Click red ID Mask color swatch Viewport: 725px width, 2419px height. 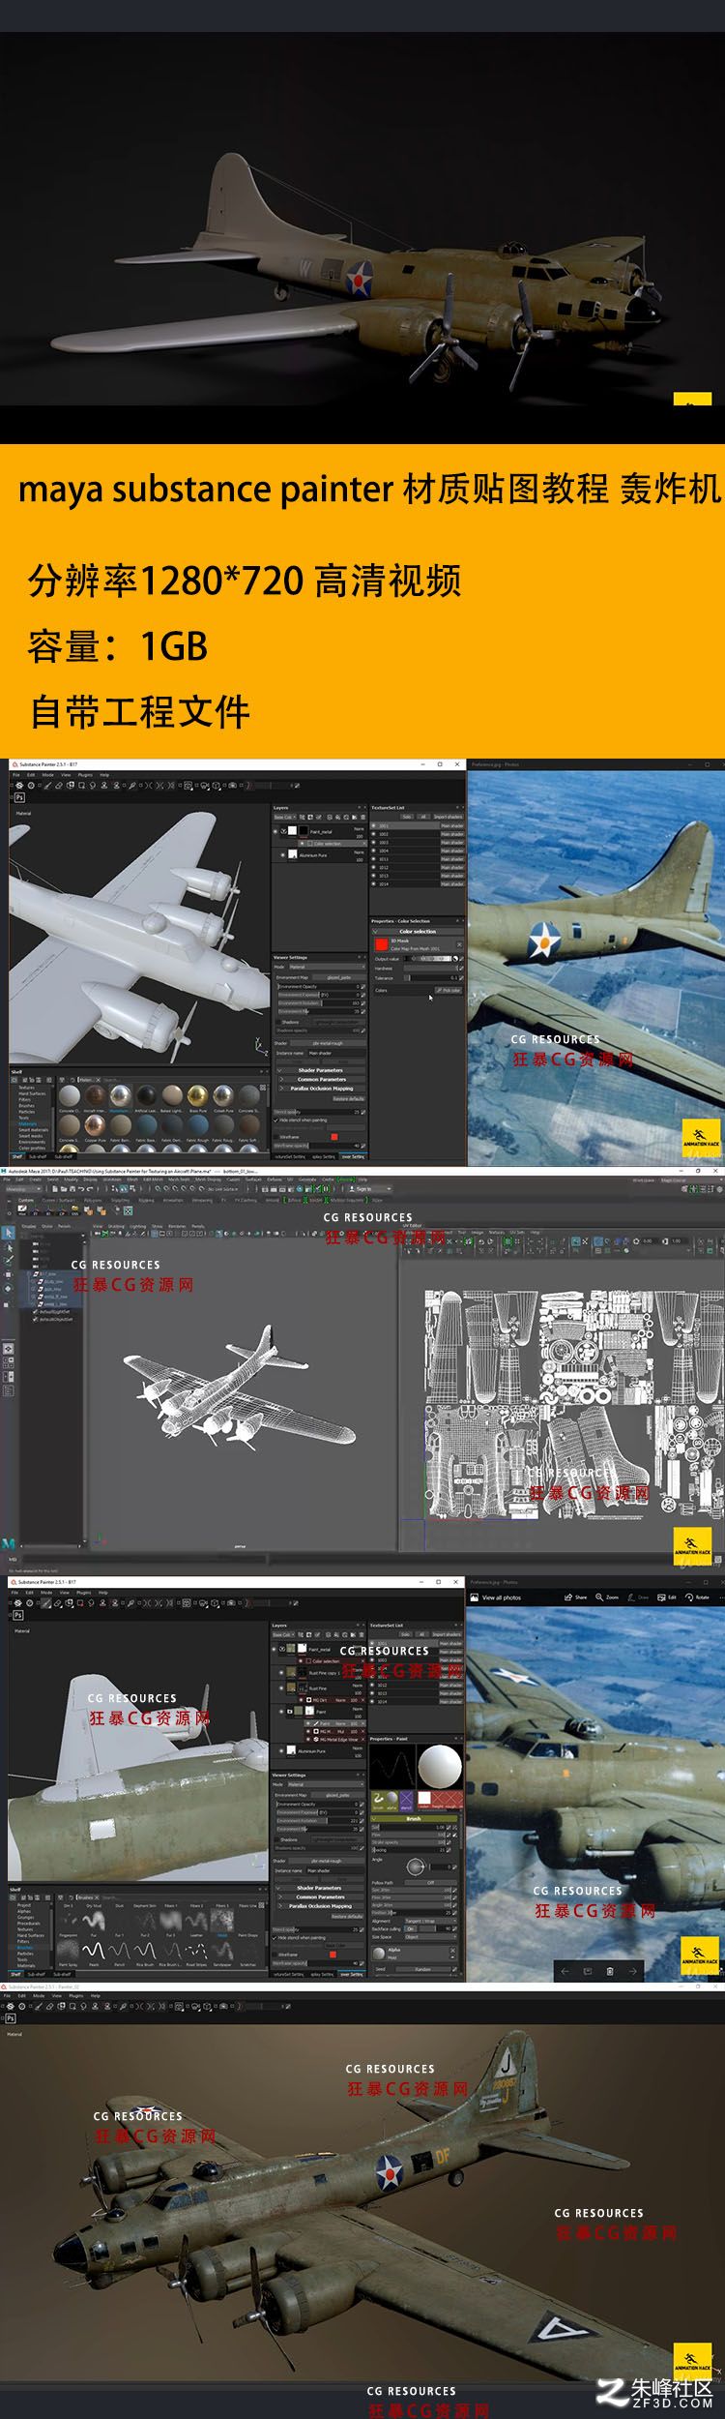(x=382, y=944)
